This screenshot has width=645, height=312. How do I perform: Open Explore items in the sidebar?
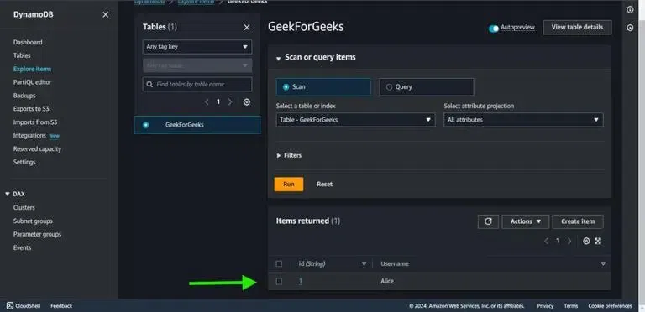32,69
